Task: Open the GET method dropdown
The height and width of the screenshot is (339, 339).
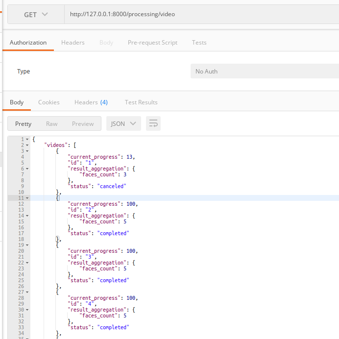Action: coord(36,15)
